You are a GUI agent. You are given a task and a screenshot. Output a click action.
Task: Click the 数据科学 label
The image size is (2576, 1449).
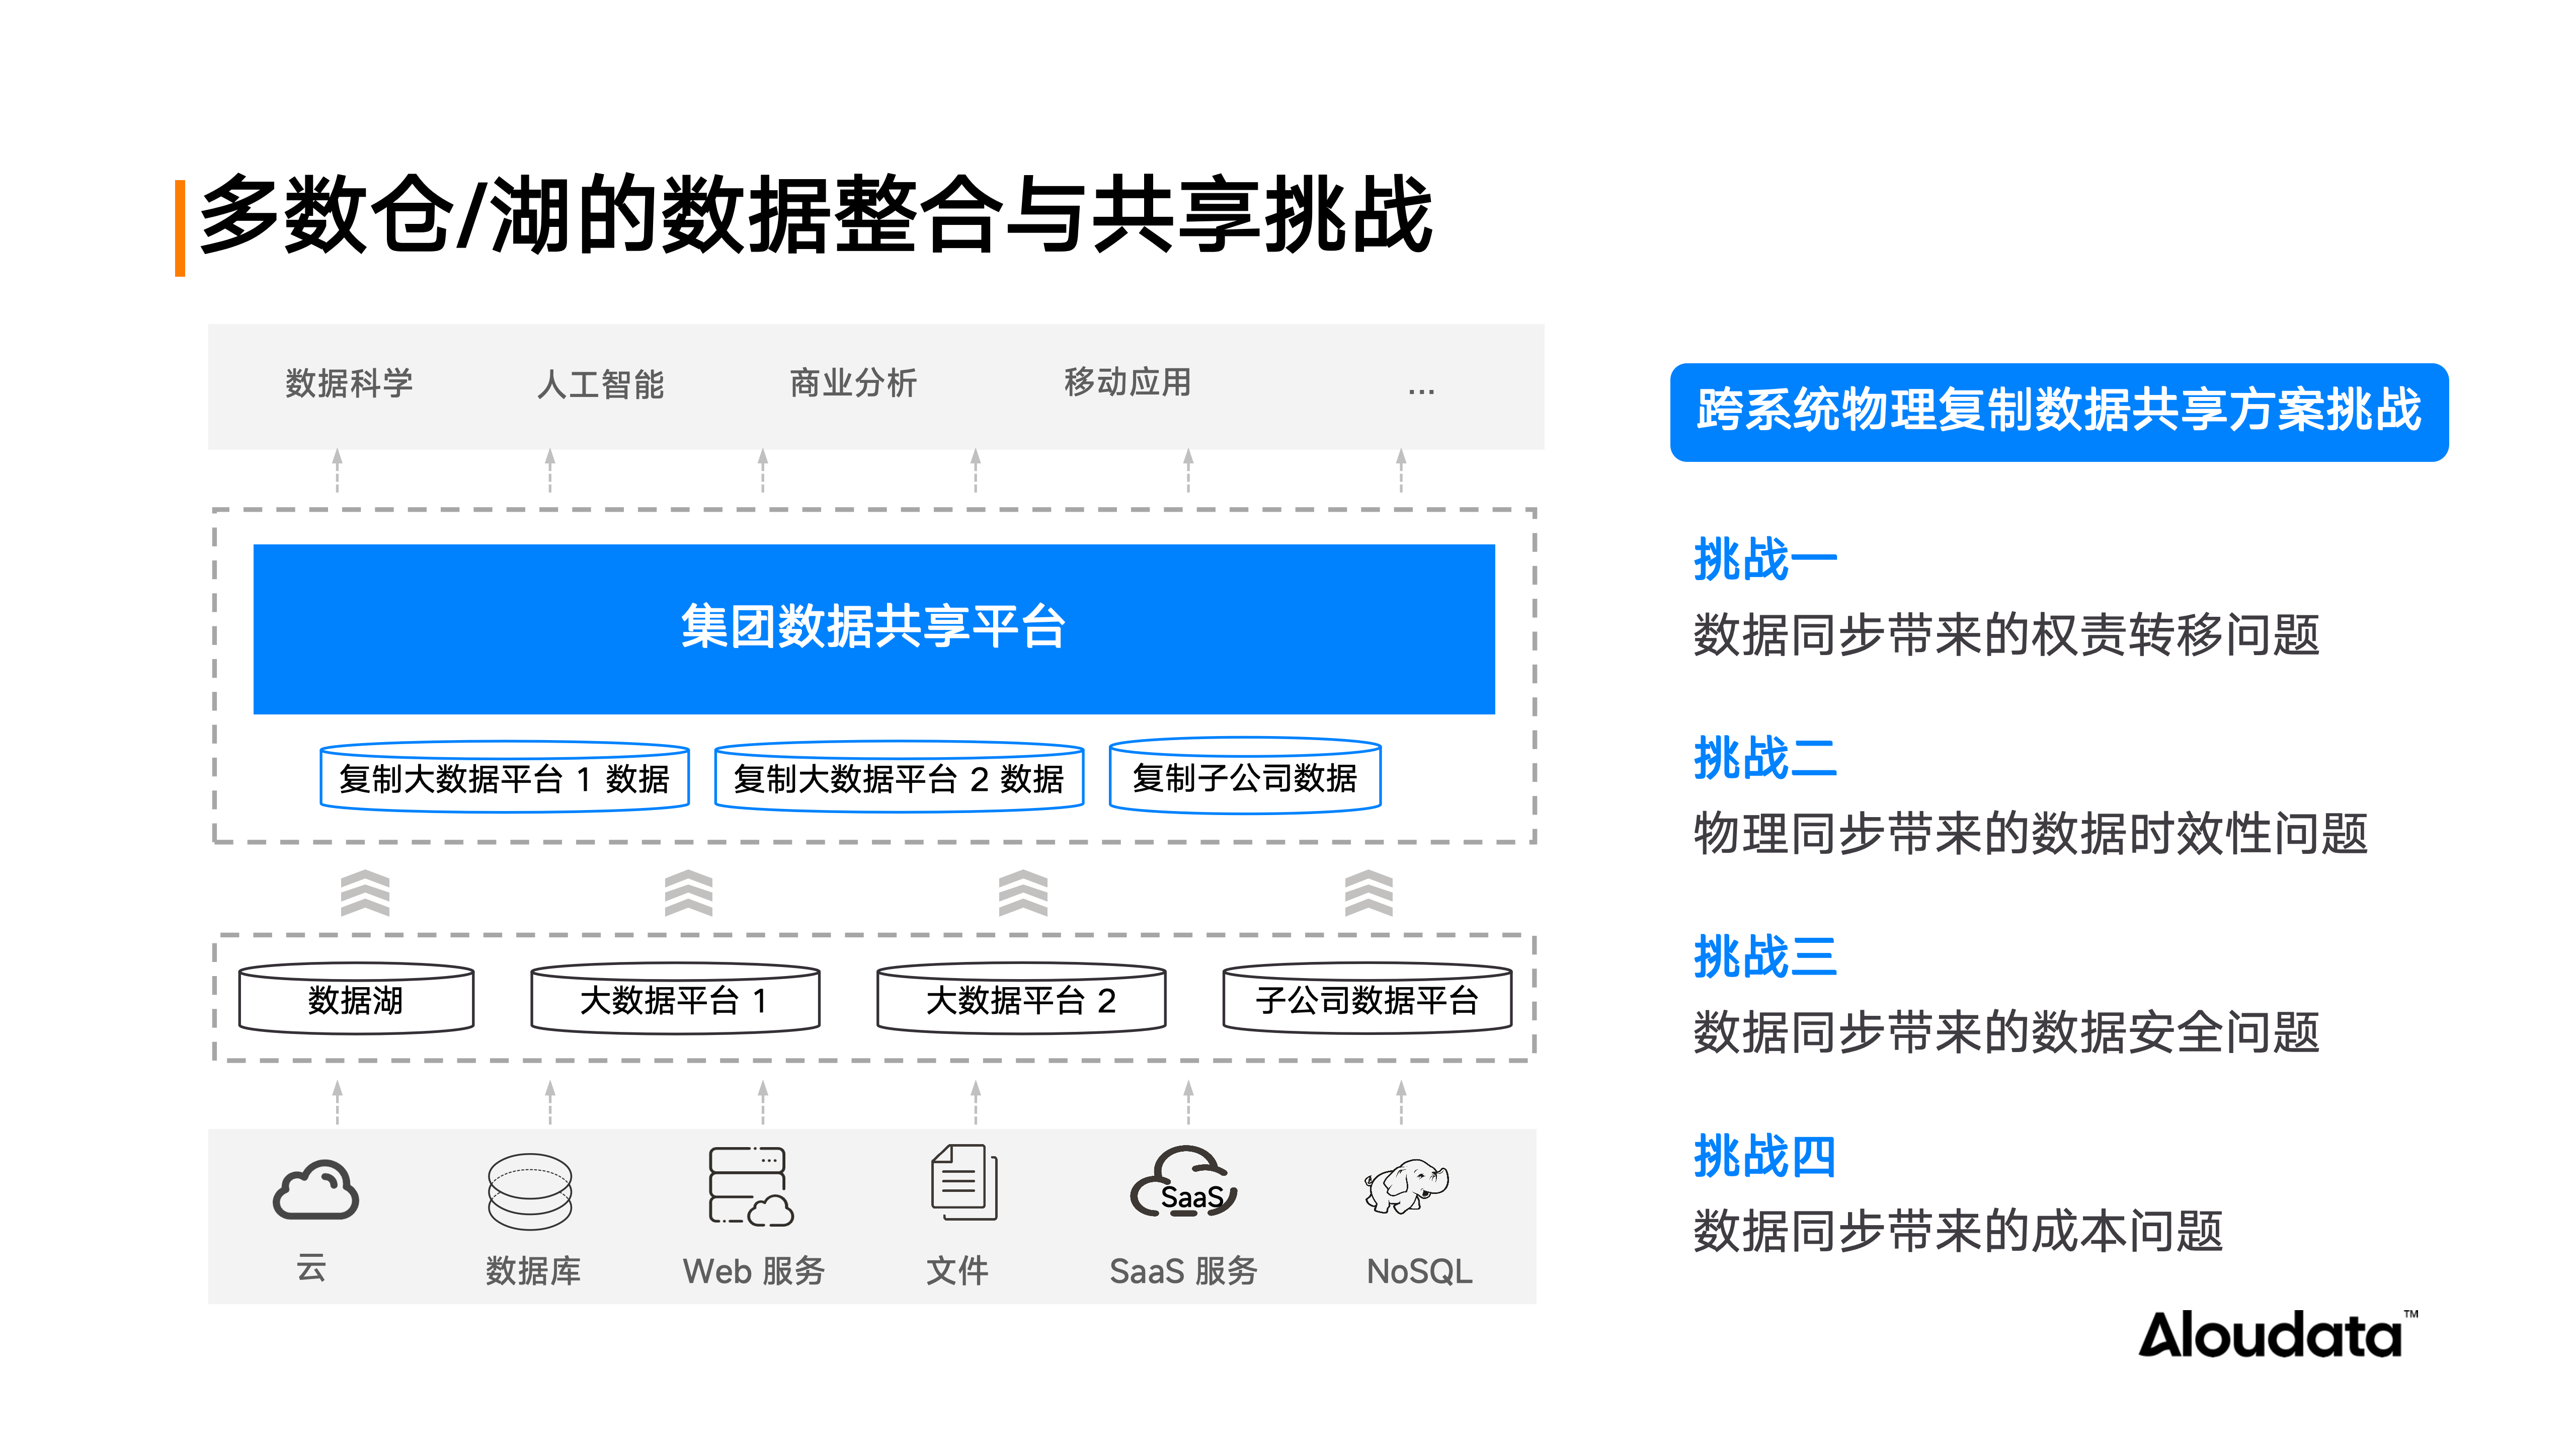point(349,383)
